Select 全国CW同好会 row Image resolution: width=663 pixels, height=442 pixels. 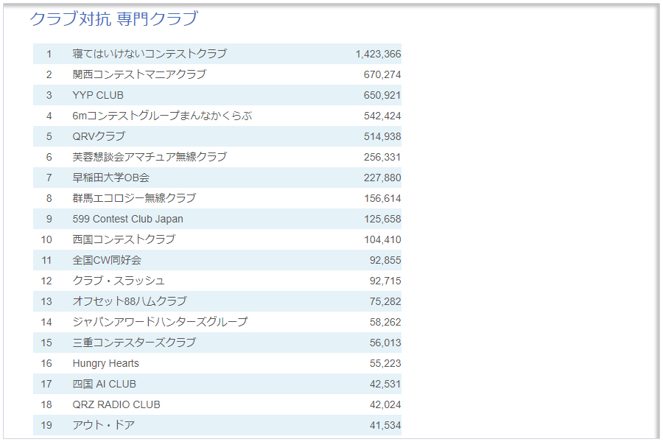pyautogui.click(x=107, y=260)
